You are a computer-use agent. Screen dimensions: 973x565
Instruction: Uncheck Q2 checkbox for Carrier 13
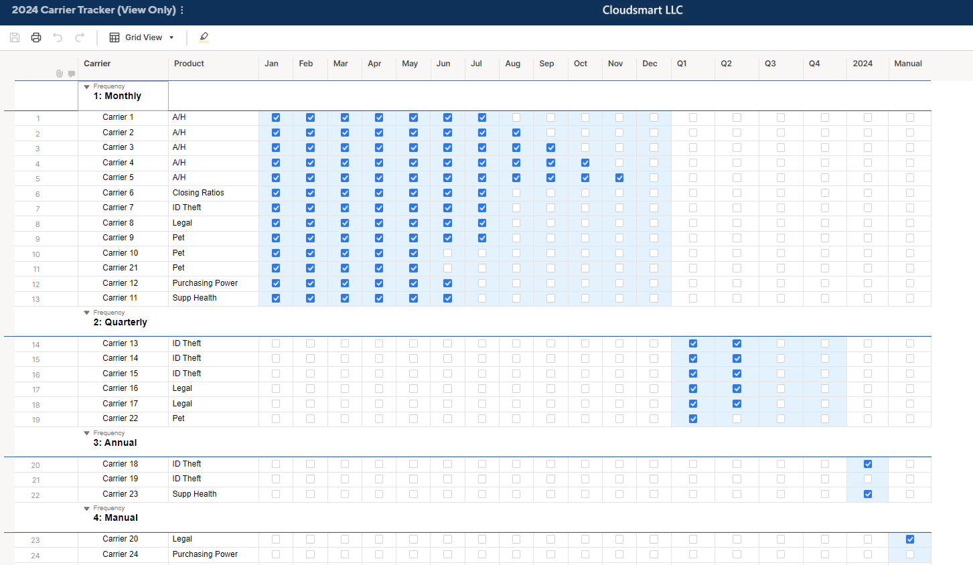pos(737,343)
